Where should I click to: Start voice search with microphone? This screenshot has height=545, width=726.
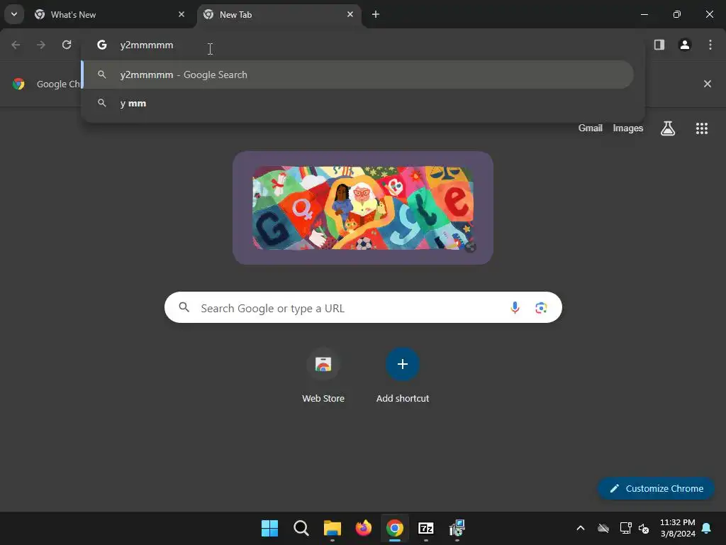point(515,307)
